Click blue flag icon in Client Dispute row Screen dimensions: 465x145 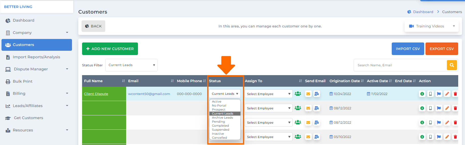pyautogui.click(x=439, y=94)
